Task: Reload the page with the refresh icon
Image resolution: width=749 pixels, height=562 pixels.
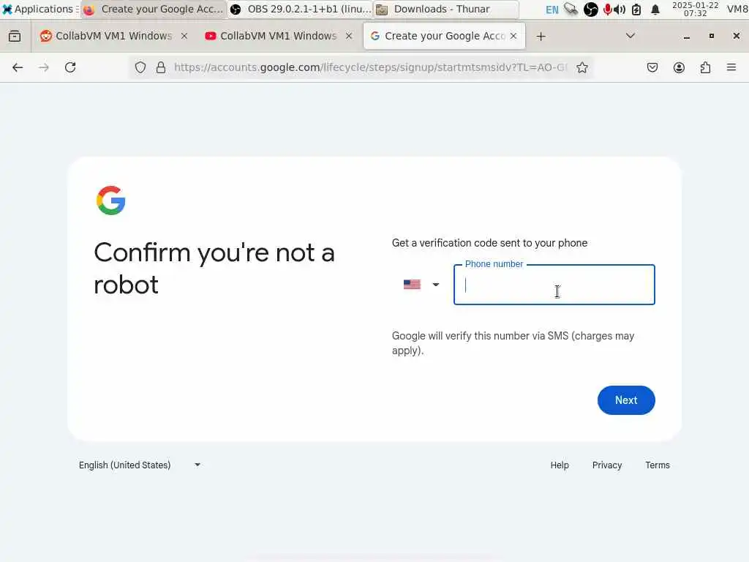Action: click(x=70, y=67)
